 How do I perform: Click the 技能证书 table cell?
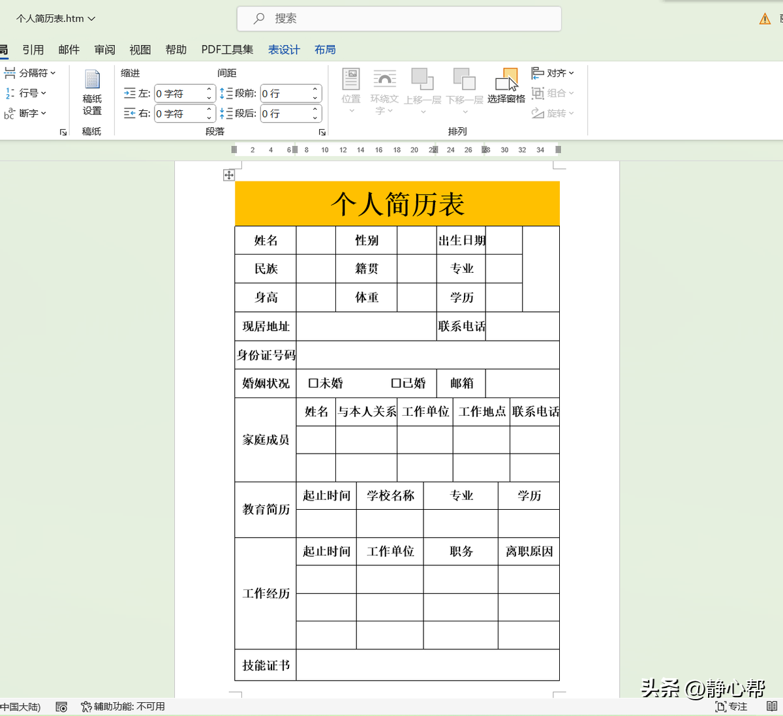point(266,665)
